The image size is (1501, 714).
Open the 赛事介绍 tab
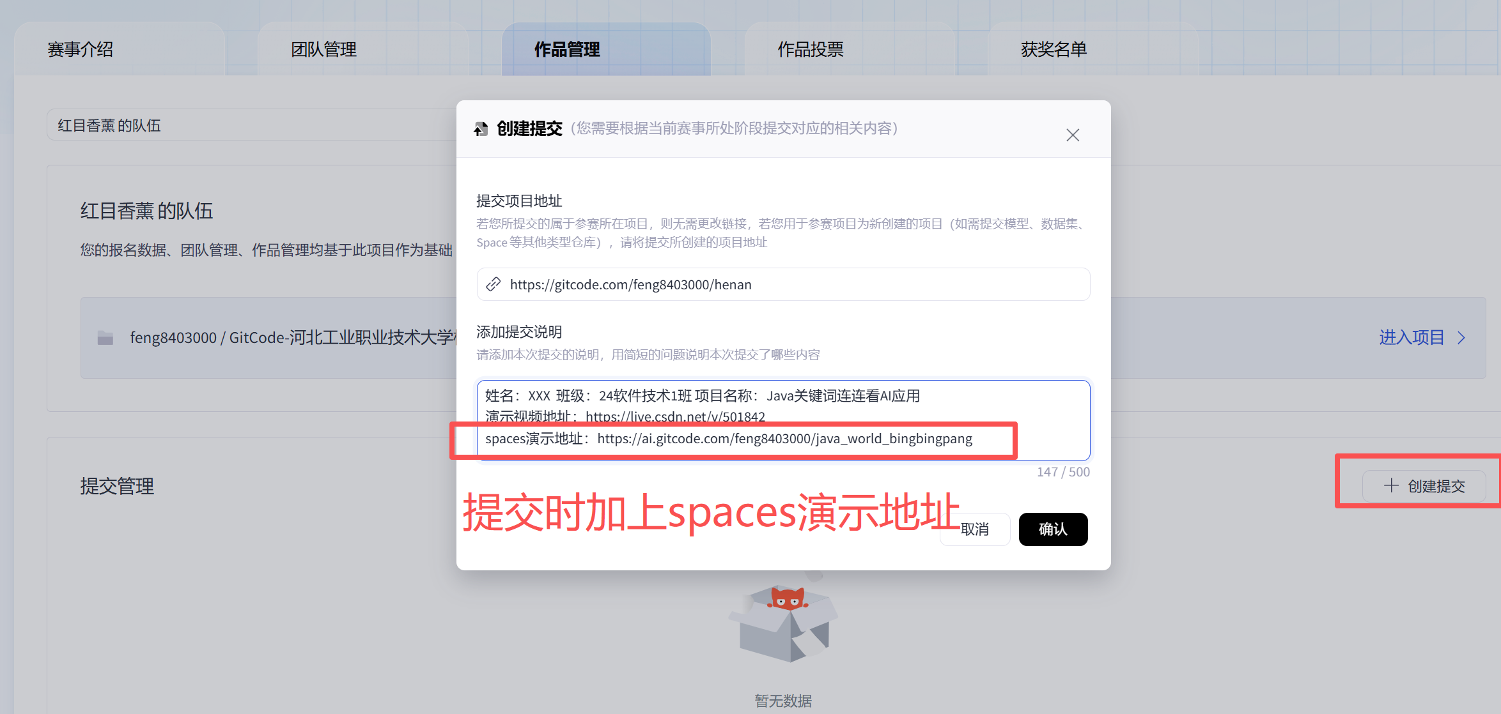pyautogui.click(x=81, y=49)
